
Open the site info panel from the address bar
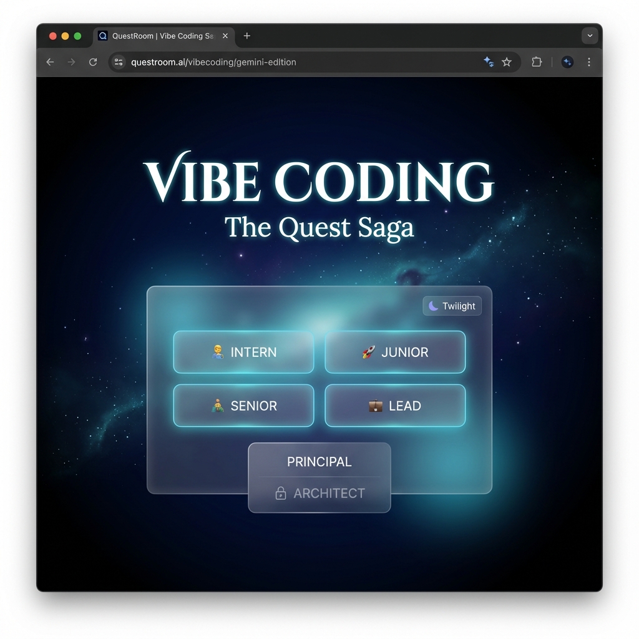pos(119,62)
